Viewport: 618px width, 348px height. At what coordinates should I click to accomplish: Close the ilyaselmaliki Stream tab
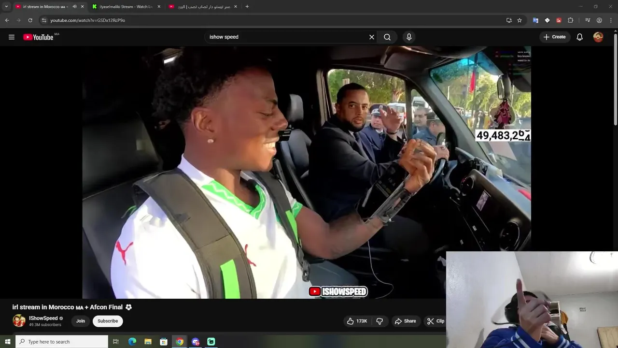[x=158, y=7]
